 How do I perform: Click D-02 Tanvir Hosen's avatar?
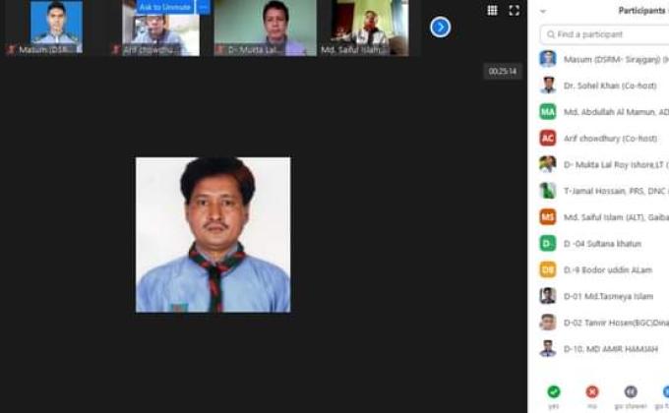pos(548,323)
